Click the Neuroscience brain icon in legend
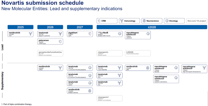The width and height of the screenshot is (208, 106). pos(144,21)
